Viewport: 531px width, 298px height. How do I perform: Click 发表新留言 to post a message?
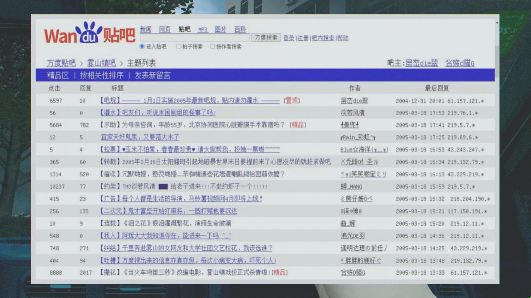click(x=152, y=75)
